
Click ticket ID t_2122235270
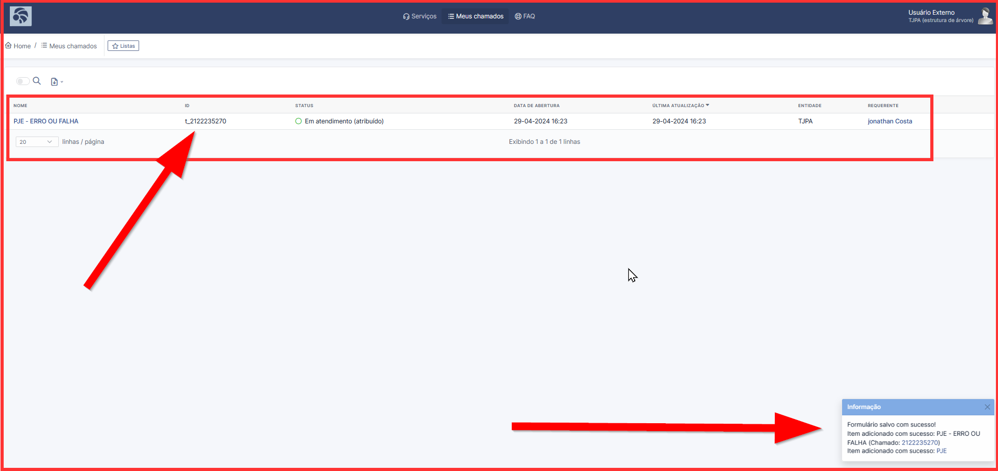pyautogui.click(x=205, y=121)
